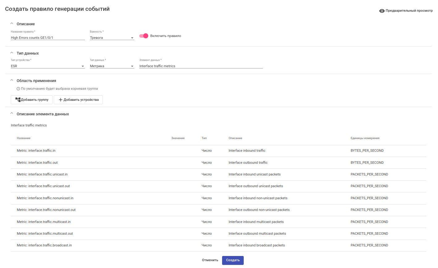
Task: Collapse the Тип данных section
Action: (x=12, y=53)
